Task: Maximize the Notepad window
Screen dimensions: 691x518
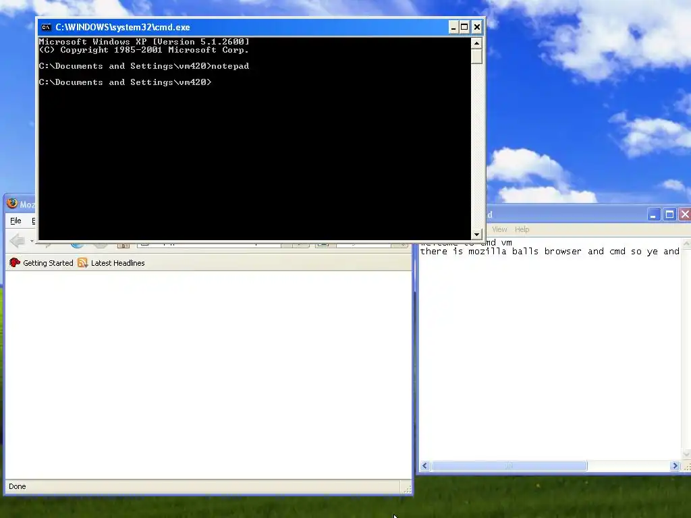Action: pyautogui.click(x=669, y=214)
